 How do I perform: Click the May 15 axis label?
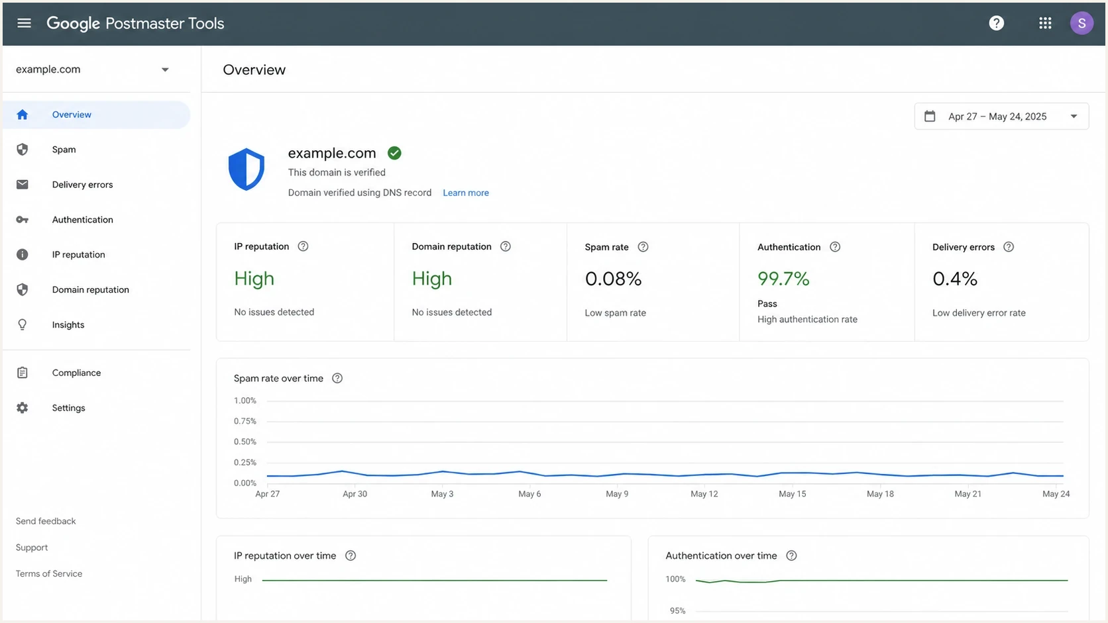(792, 494)
